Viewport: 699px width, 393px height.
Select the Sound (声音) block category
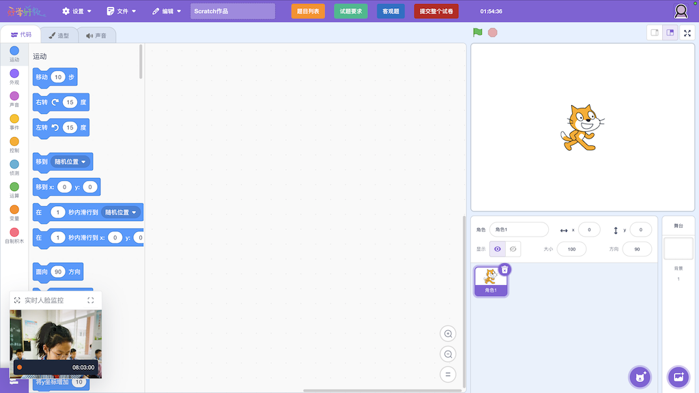coord(14,100)
